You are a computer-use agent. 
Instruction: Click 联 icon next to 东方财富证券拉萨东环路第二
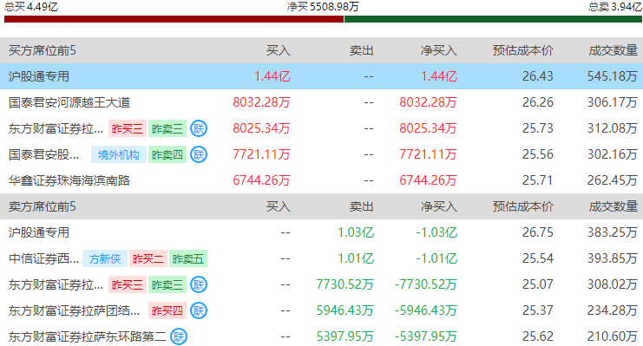[x=179, y=336]
